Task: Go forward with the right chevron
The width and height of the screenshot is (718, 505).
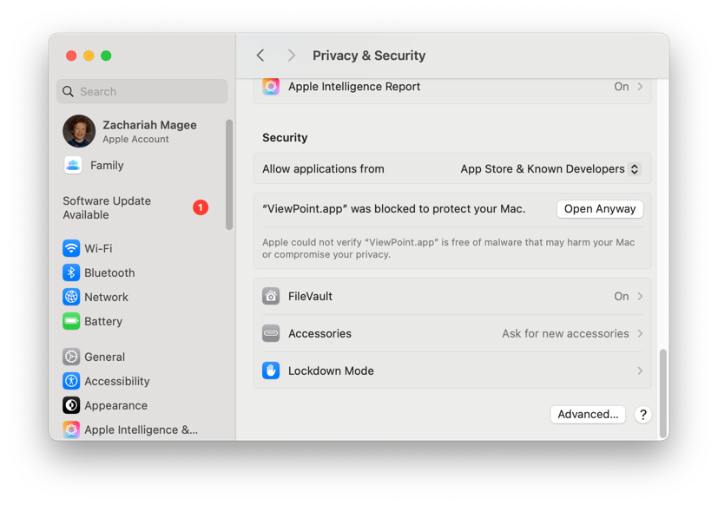Action: point(291,56)
